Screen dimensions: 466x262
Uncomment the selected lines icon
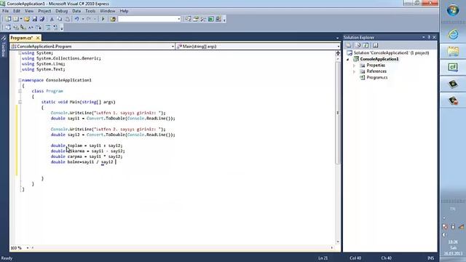tap(55, 28)
